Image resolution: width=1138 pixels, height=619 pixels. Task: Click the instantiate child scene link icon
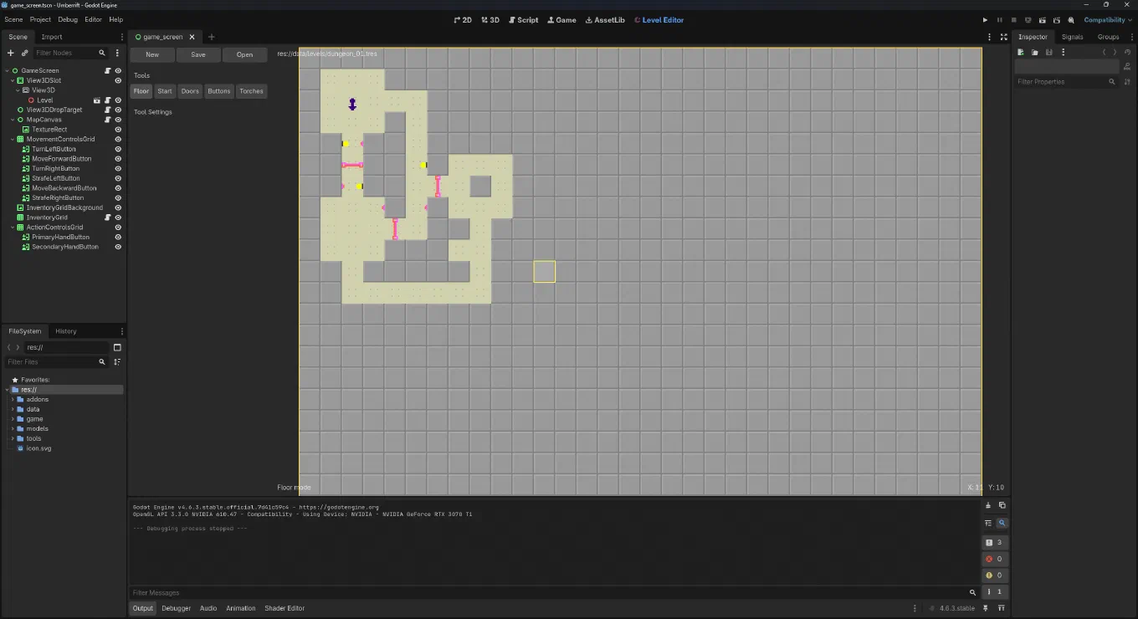click(25, 53)
